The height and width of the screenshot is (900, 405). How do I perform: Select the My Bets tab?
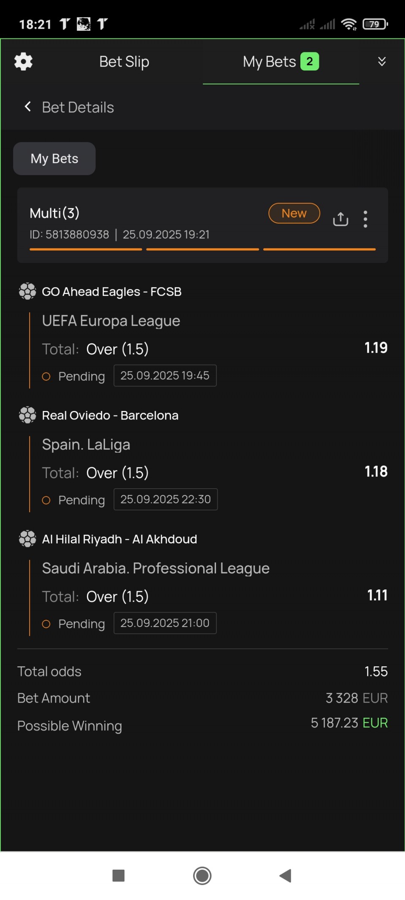[x=281, y=62]
